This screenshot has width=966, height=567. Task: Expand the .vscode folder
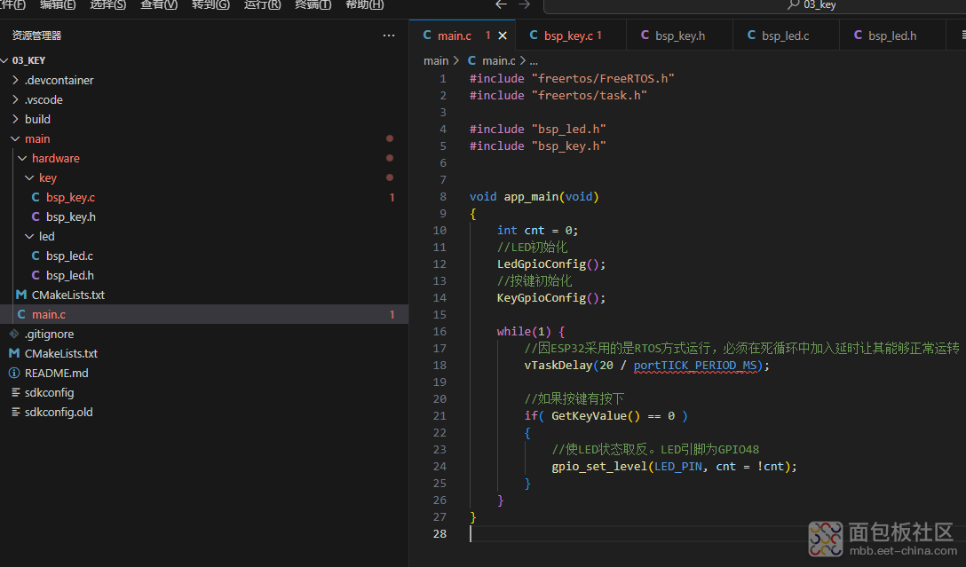pos(15,99)
